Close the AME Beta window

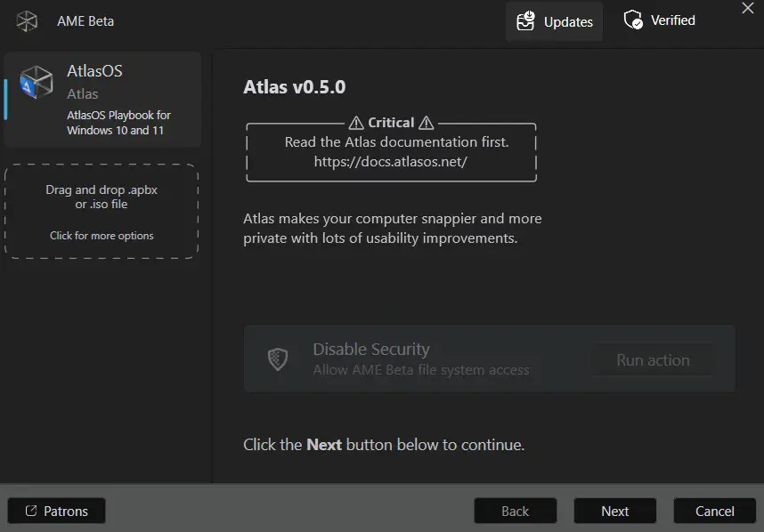[747, 8]
